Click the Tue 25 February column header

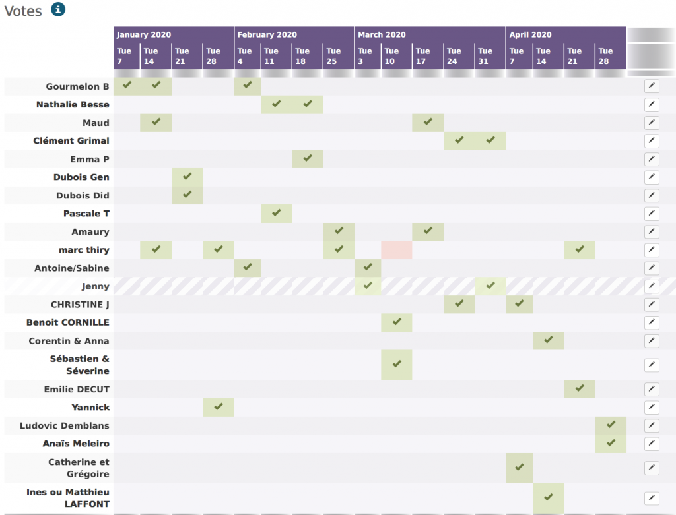[x=339, y=56]
